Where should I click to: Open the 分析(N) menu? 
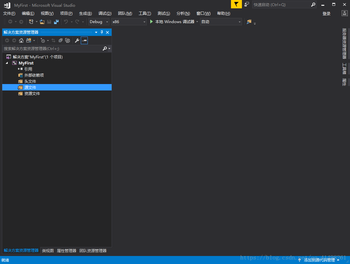(x=183, y=13)
